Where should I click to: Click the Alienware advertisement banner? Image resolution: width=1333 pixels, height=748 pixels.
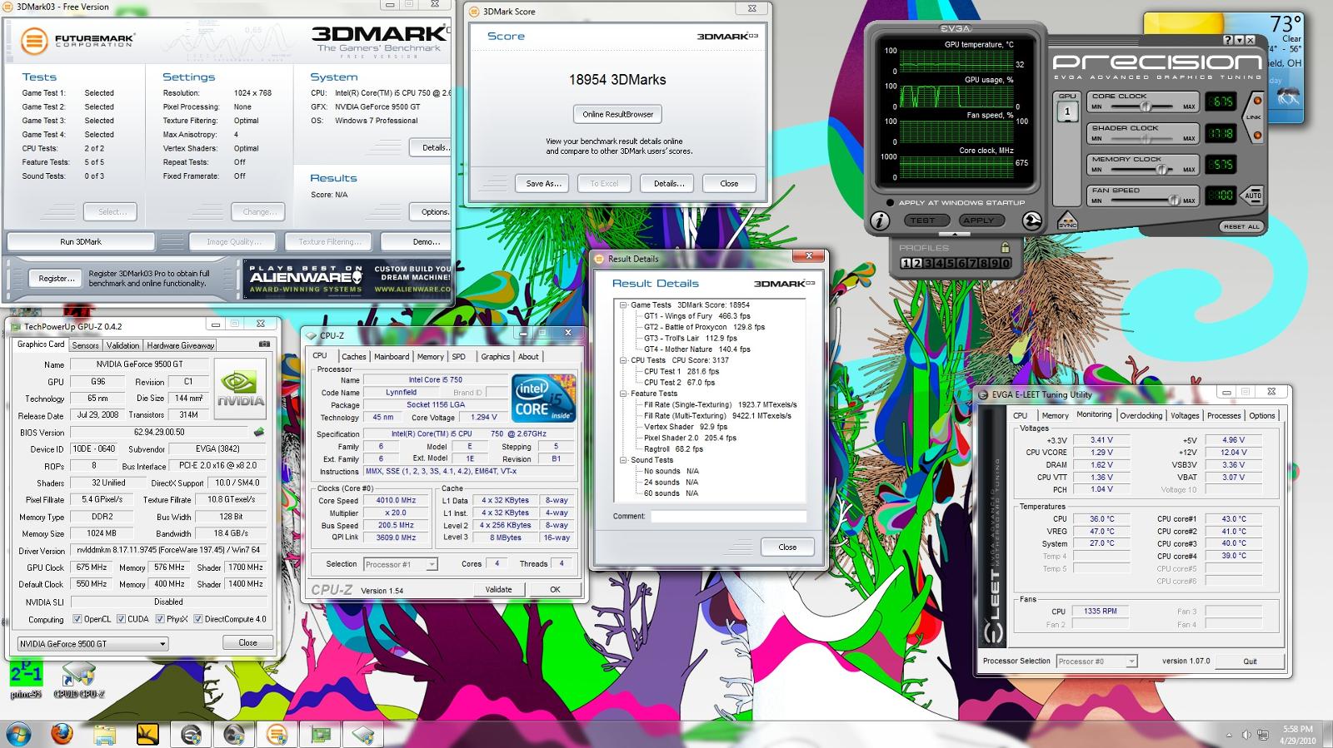click(347, 279)
